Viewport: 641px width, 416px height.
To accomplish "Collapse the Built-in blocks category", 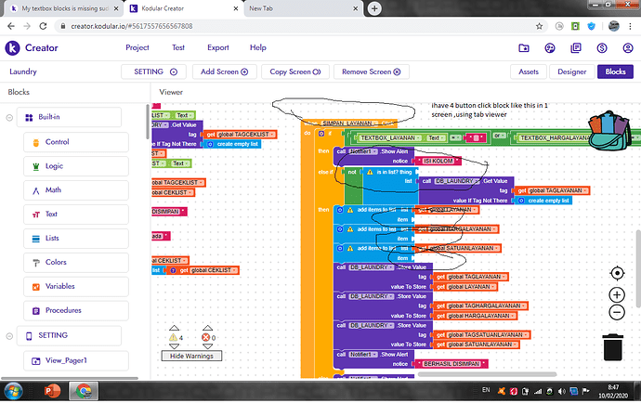I will (9, 117).
